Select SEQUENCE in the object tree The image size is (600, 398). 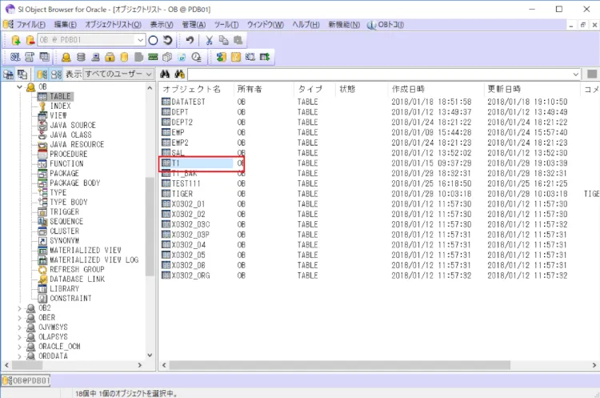point(66,221)
